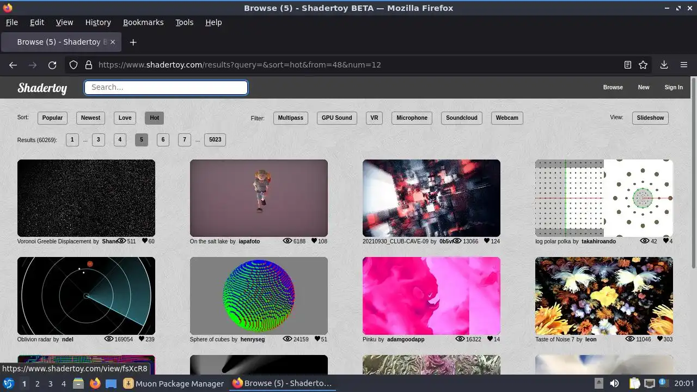Go to results page 4
697x392 pixels.
point(120,140)
